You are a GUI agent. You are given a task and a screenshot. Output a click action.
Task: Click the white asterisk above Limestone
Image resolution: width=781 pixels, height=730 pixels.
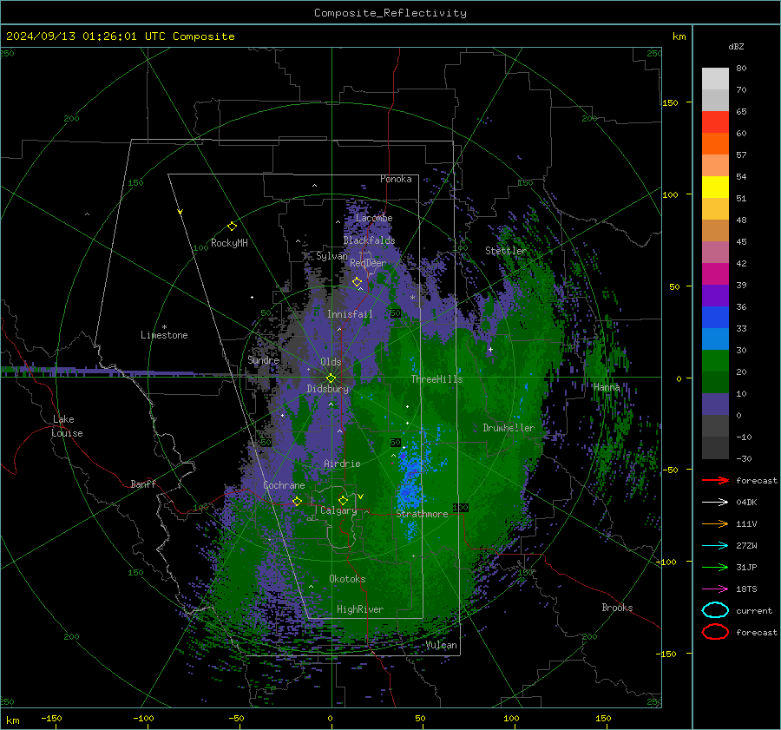(164, 327)
